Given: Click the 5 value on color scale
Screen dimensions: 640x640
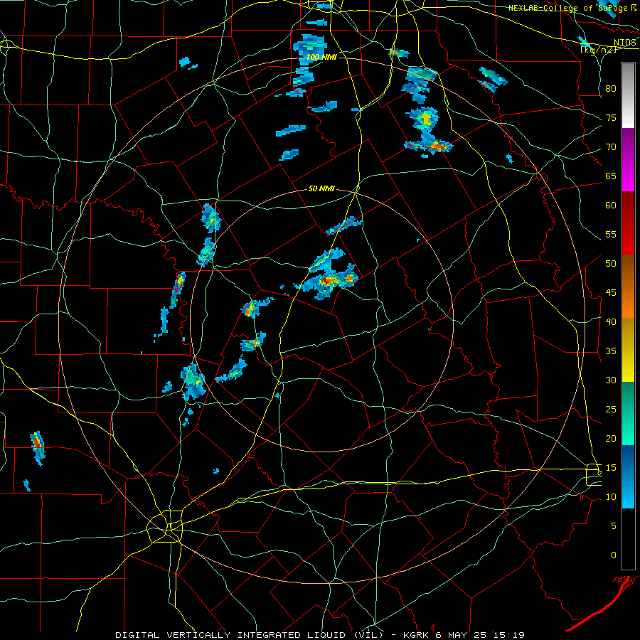Looking at the screenshot, I should tap(614, 526).
